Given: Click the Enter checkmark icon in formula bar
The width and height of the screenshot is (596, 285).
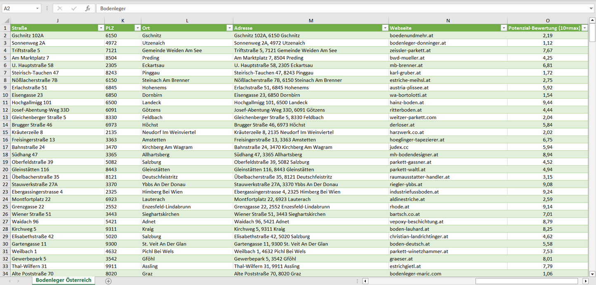Looking at the screenshot, I should coord(74,8).
